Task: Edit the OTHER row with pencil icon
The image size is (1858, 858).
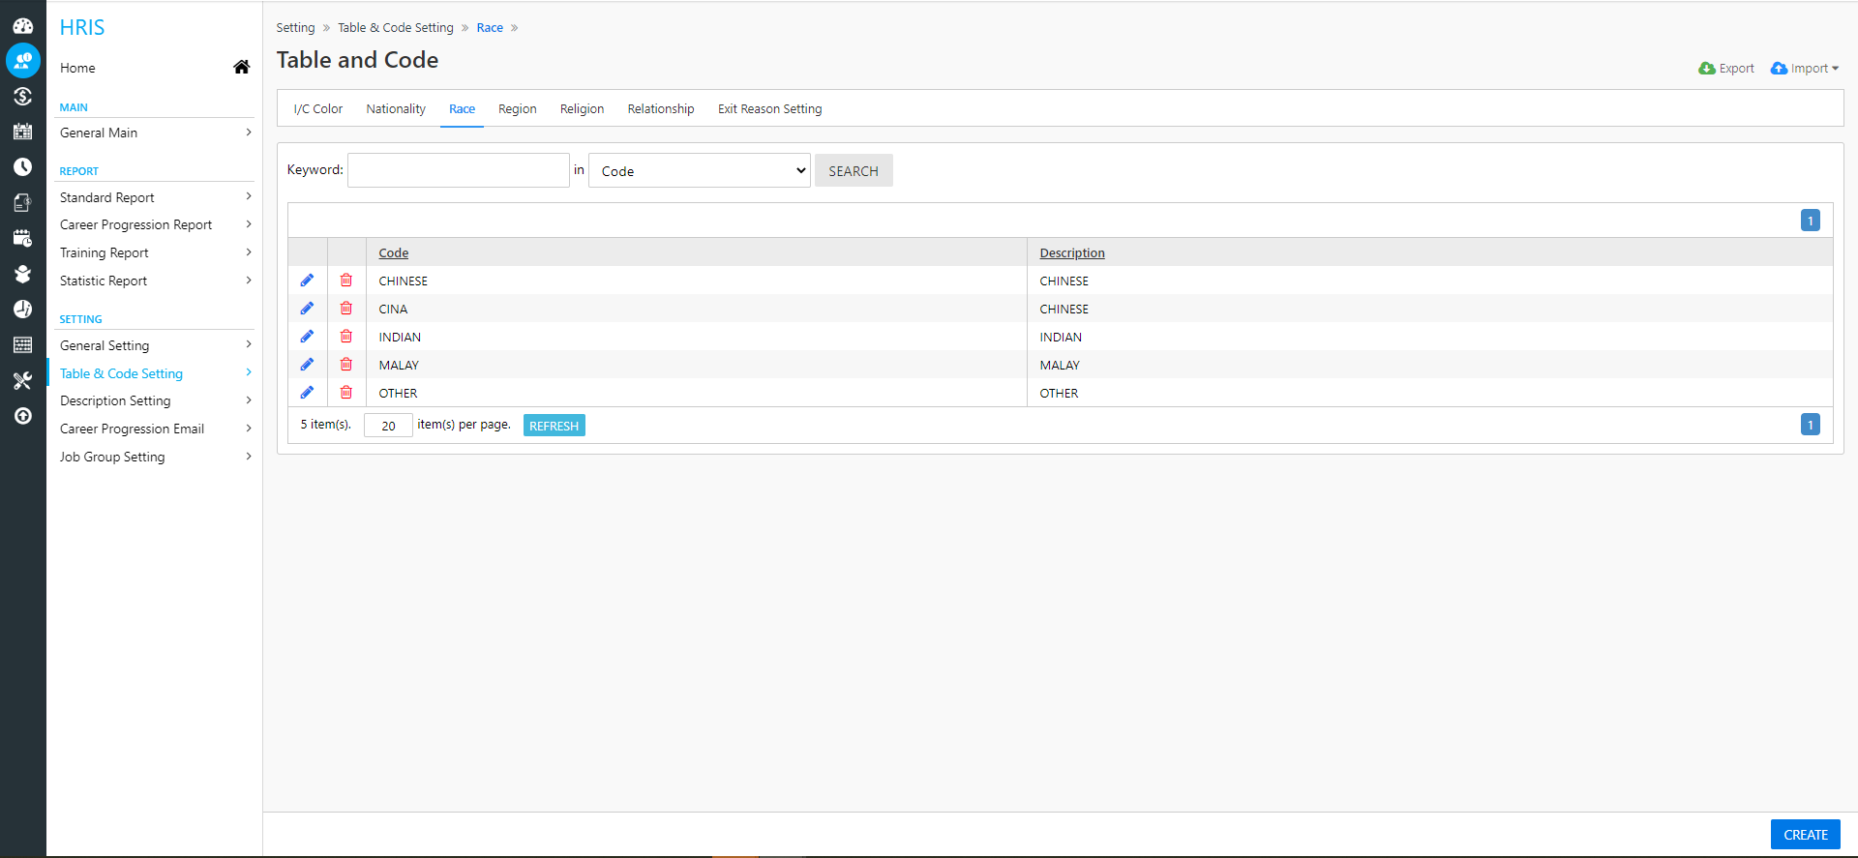Action: point(307,393)
